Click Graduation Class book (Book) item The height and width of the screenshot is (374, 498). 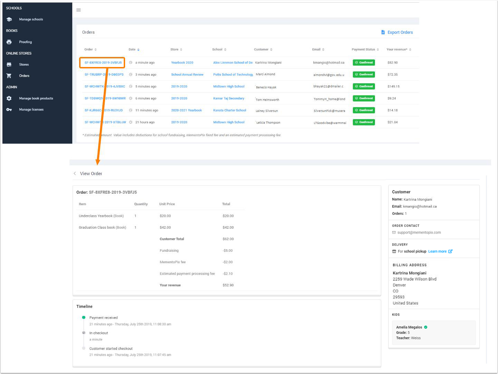click(x=102, y=227)
